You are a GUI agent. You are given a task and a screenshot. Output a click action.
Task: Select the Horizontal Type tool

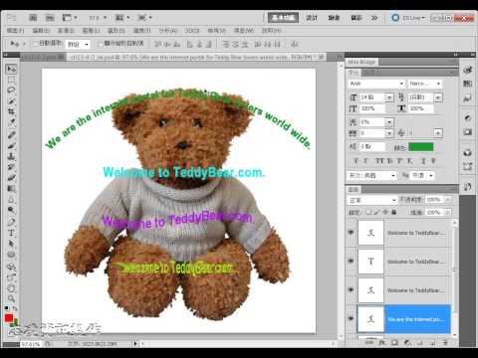11,233
